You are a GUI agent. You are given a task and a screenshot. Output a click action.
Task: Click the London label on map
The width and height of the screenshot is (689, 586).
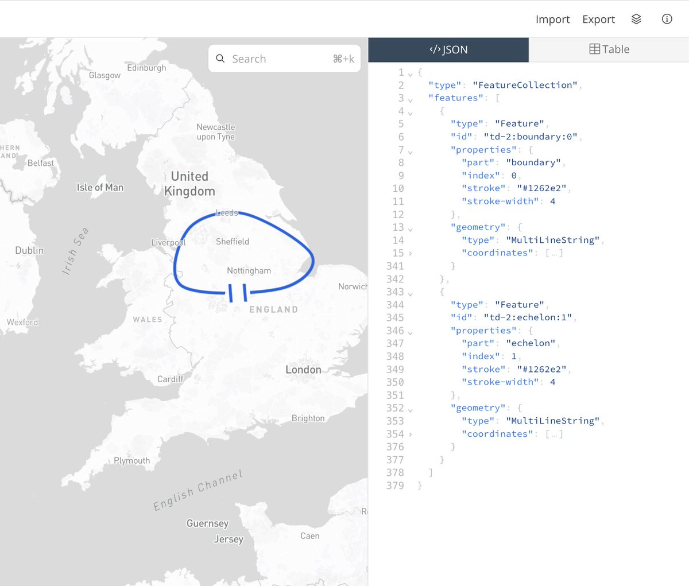[303, 370]
